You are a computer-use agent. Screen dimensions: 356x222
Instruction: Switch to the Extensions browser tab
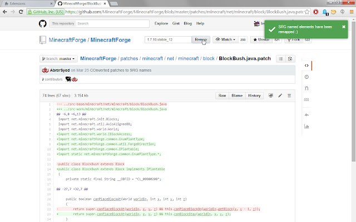coord(27,4)
